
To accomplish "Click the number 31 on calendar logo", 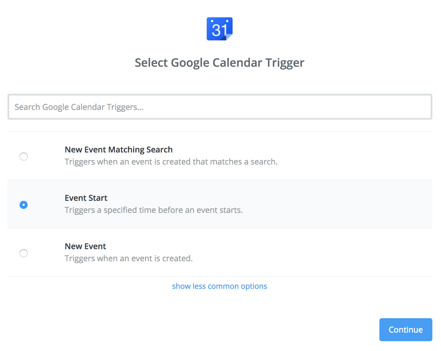I will tap(219, 30).
